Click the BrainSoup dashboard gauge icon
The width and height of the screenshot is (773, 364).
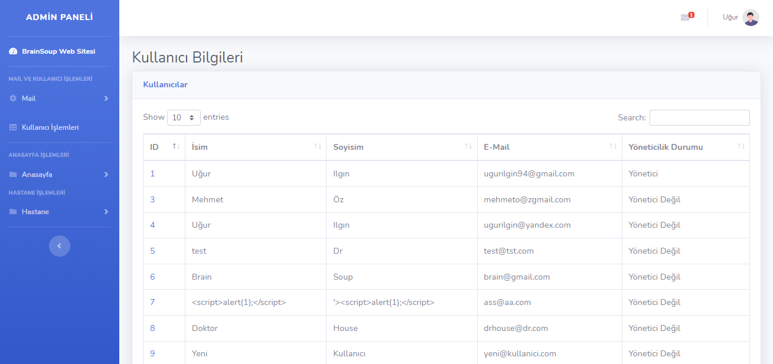point(13,51)
